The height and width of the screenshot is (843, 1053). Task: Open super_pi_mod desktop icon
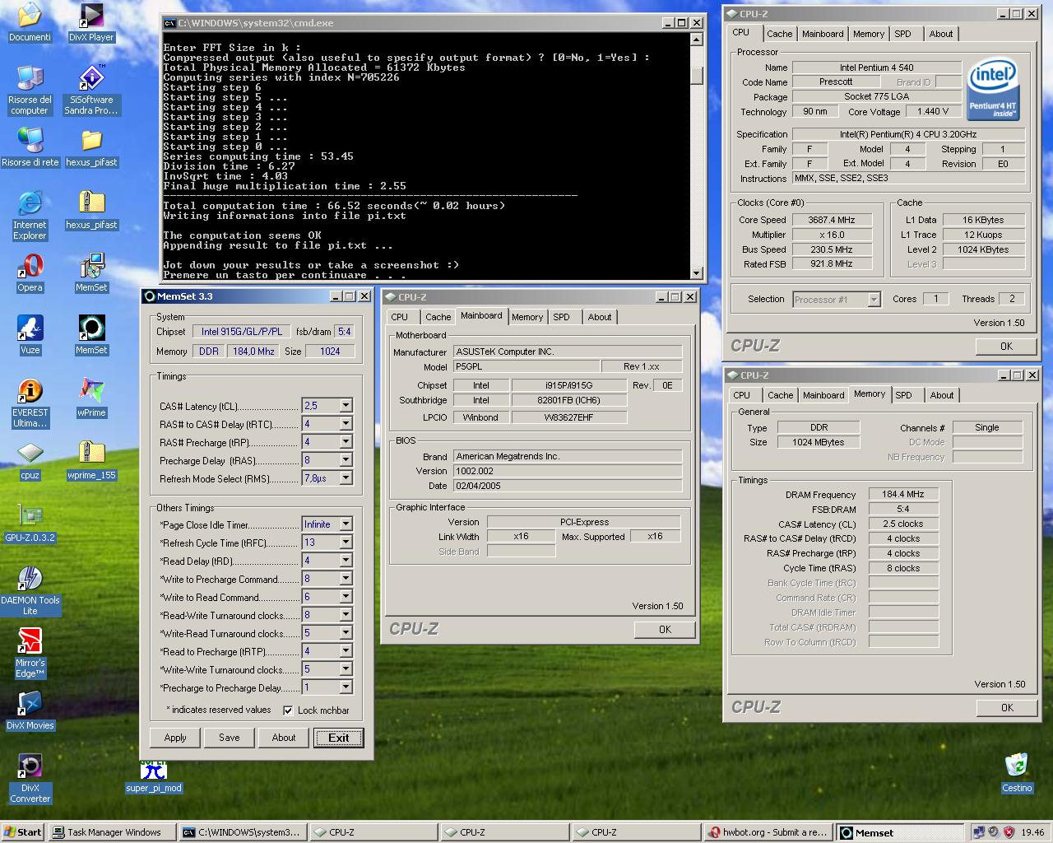153,777
